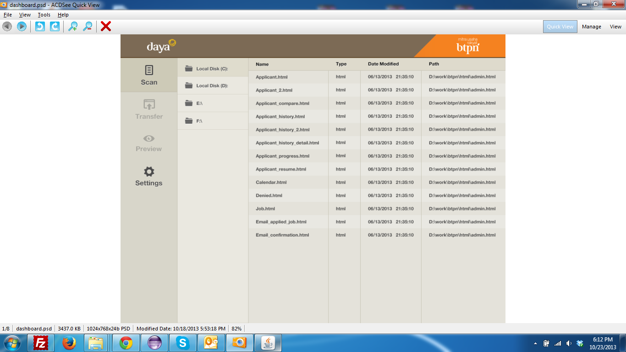Select the Applicant_progress.html file name
626x352 pixels.
(x=282, y=156)
